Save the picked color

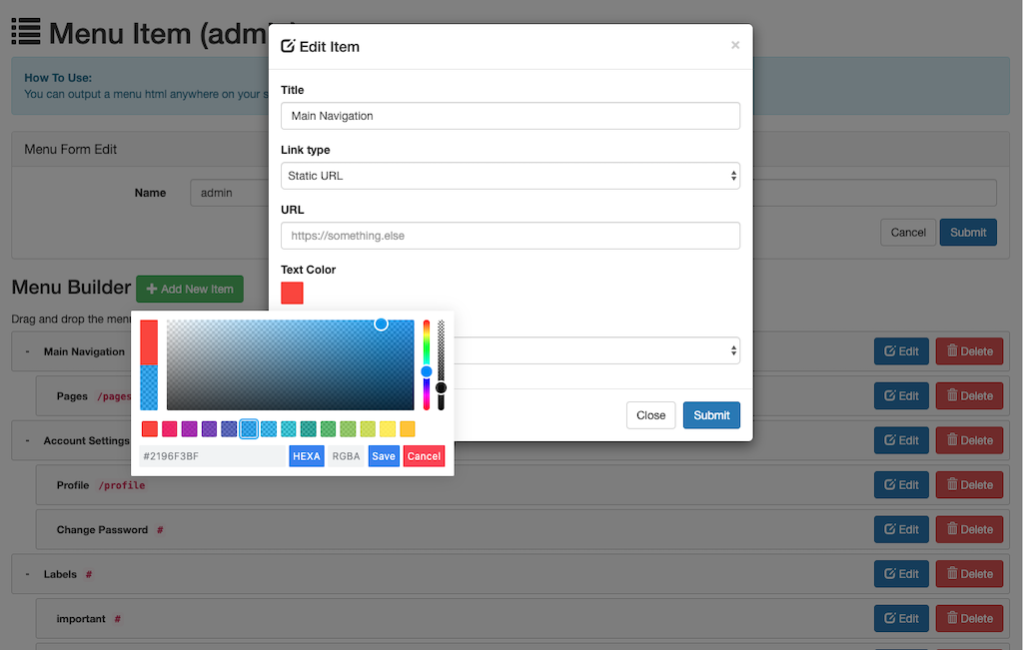coord(384,456)
